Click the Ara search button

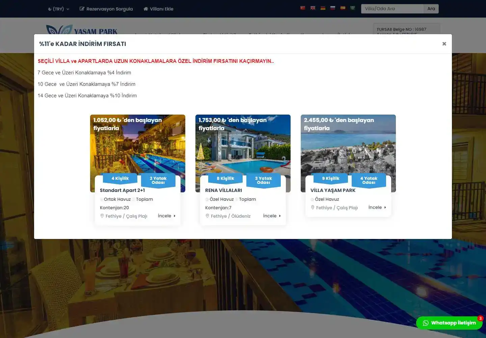(431, 9)
